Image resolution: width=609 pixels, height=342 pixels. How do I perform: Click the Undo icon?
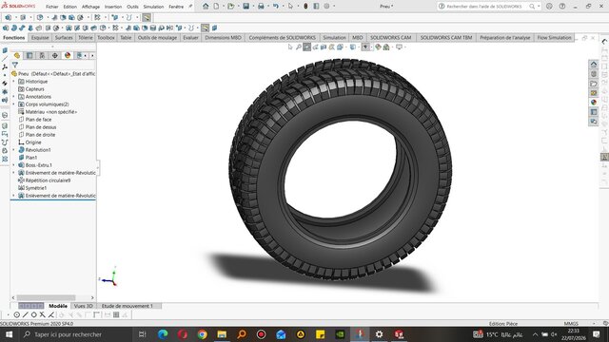click(x=275, y=7)
